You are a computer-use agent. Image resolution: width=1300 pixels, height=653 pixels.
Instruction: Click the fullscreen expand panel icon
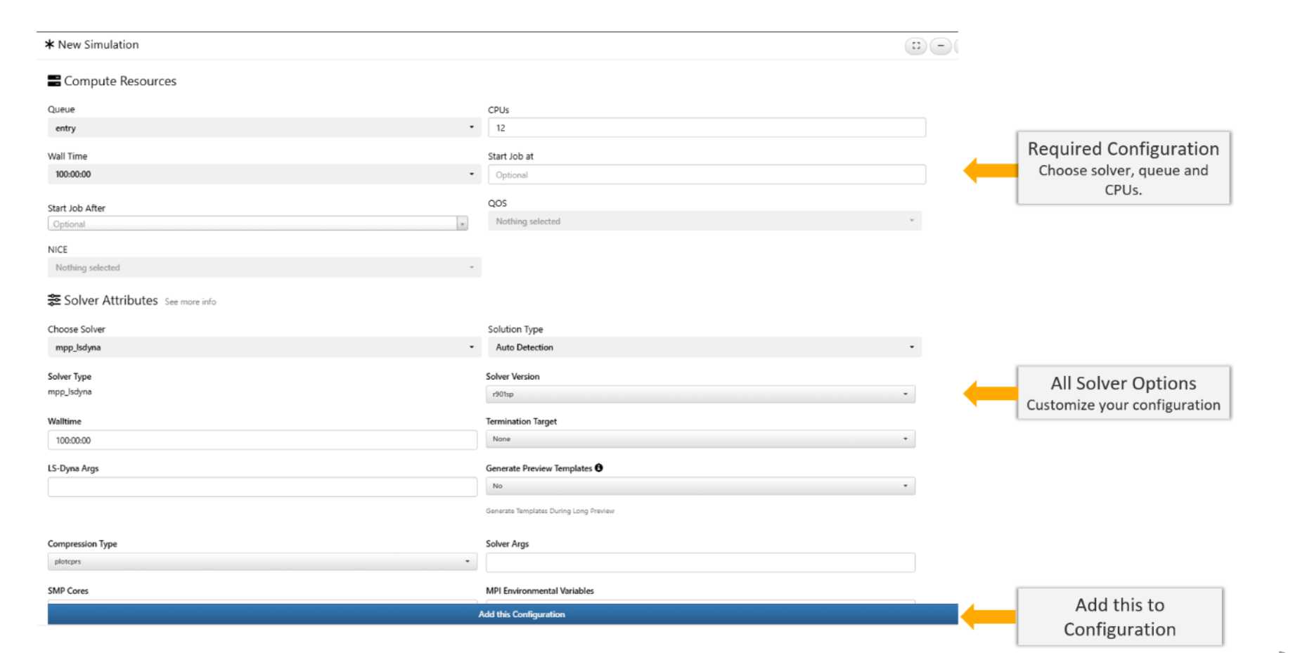pos(915,46)
